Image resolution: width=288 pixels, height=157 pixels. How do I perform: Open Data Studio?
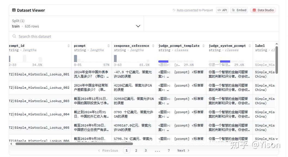coord(263,10)
